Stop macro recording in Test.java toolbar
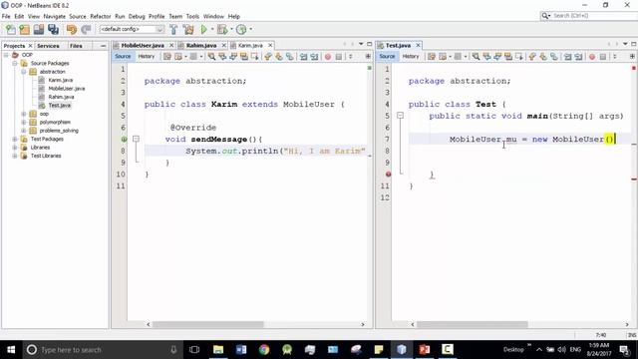This screenshot has width=638, height=359. pos(603,57)
